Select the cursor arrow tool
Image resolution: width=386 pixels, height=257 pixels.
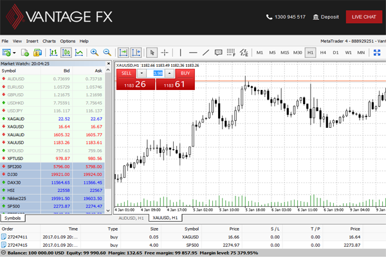(152, 53)
